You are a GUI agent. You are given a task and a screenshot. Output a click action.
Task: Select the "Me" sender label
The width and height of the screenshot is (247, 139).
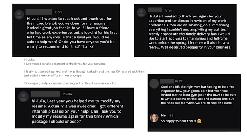click(x=163, y=115)
